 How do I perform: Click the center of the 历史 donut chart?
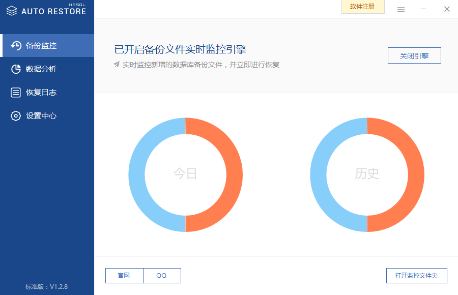coord(367,174)
